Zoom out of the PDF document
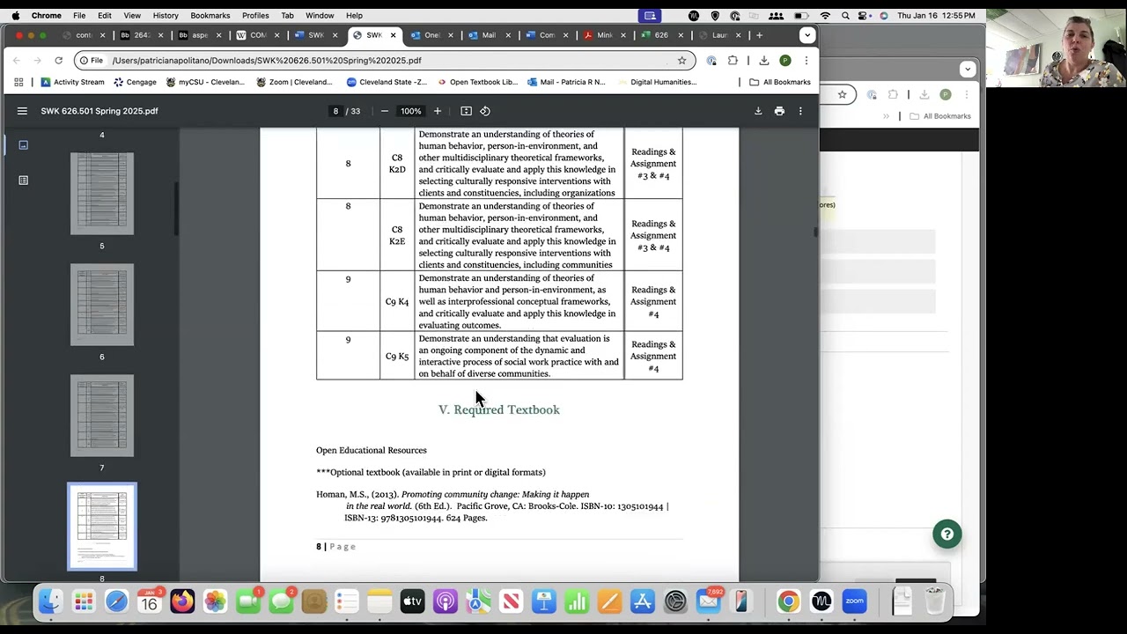The width and height of the screenshot is (1127, 634). pos(385,111)
